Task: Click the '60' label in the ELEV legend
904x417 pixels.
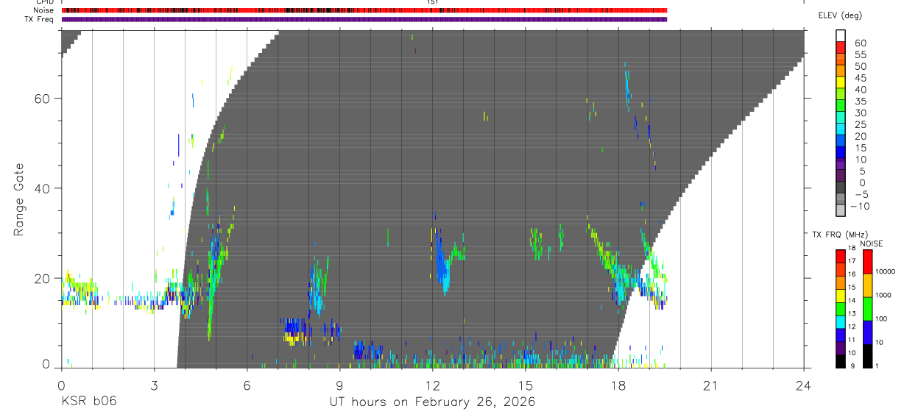Action: click(861, 43)
